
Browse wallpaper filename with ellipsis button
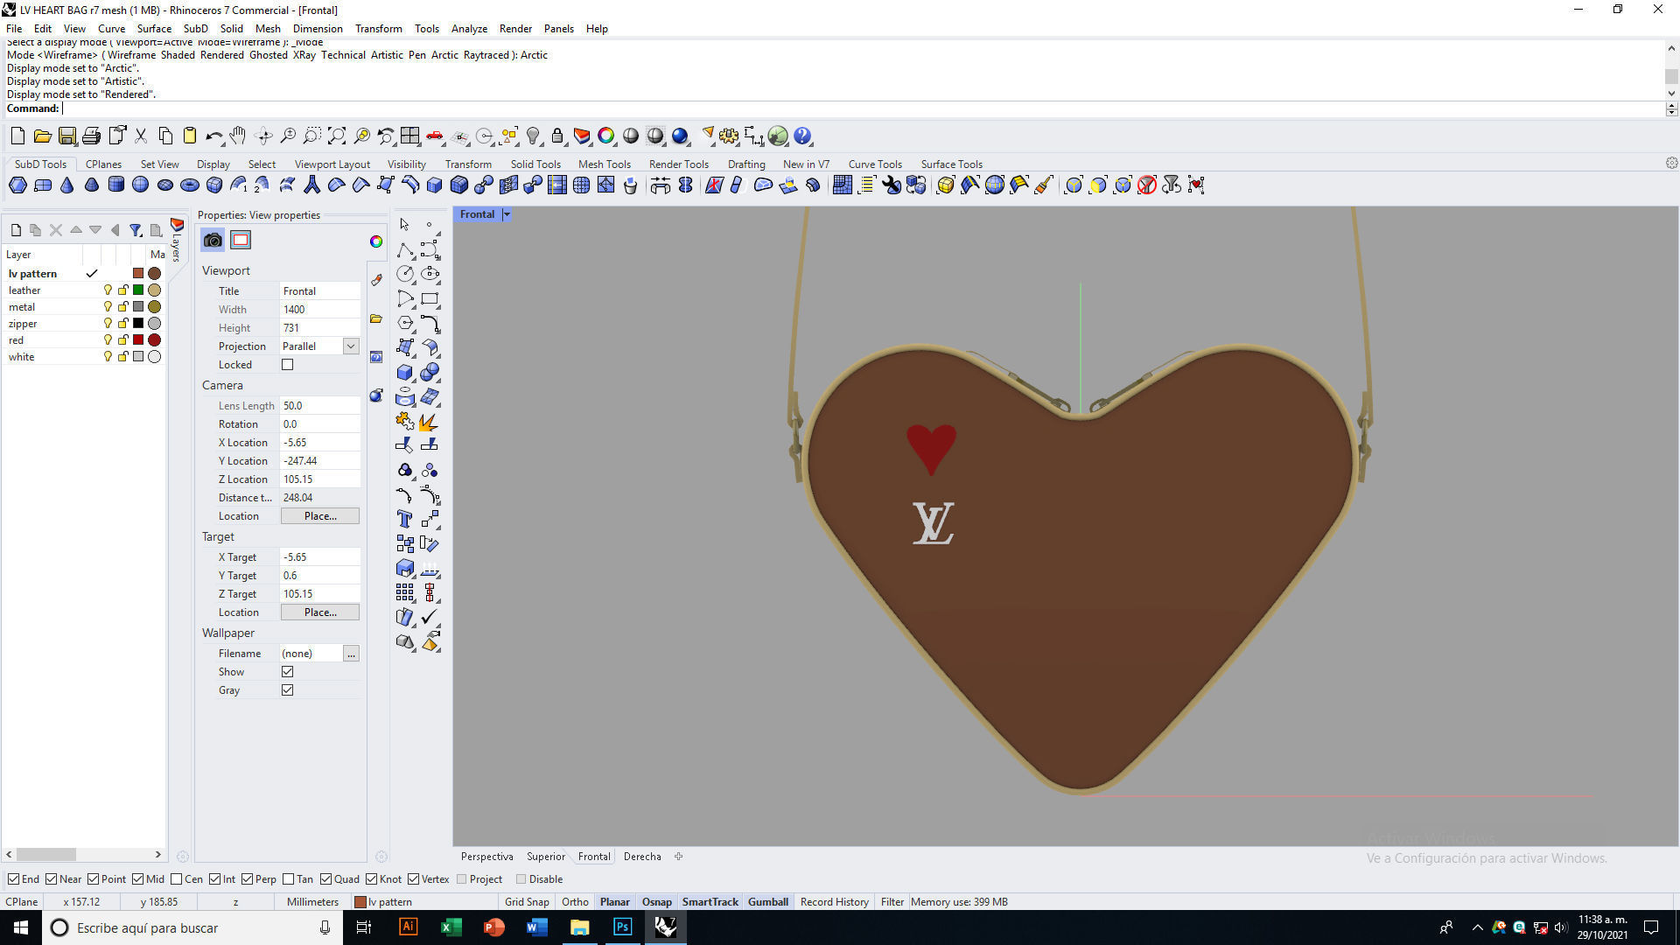(x=351, y=654)
